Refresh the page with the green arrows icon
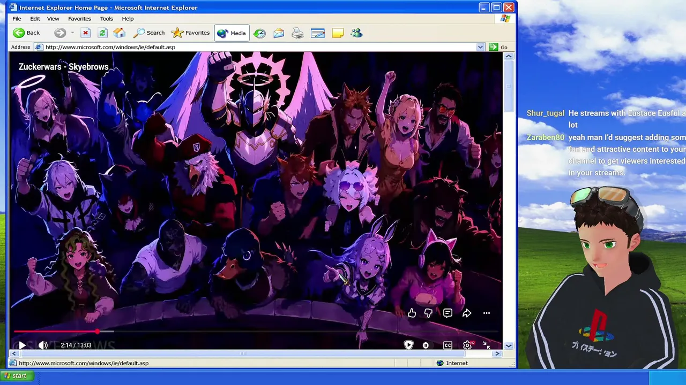686x385 pixels. (102, 33)
